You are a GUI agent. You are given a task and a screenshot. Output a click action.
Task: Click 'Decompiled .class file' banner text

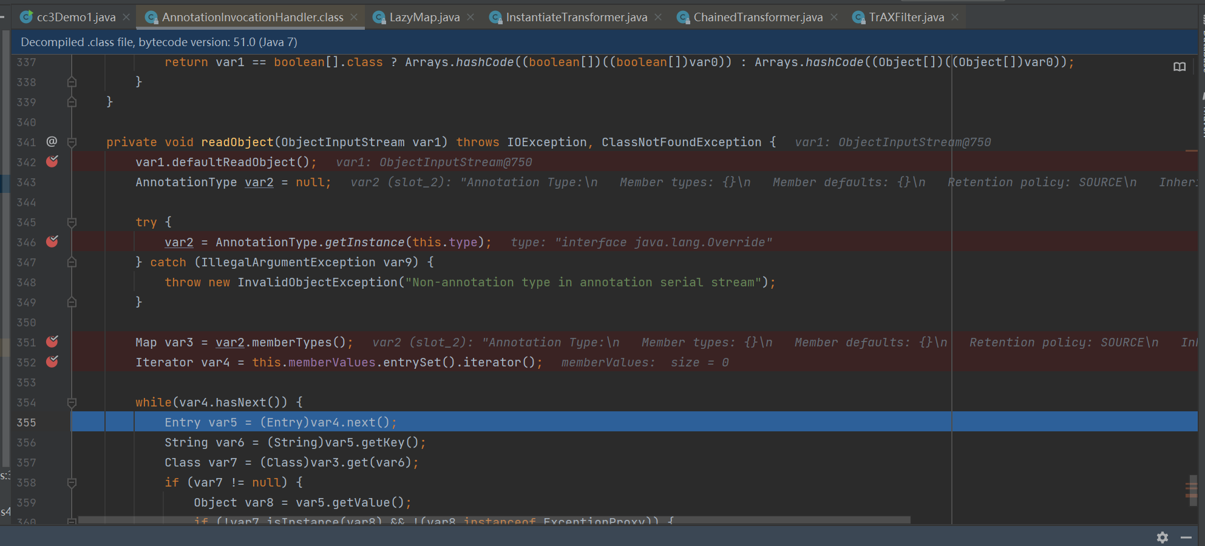159,42
